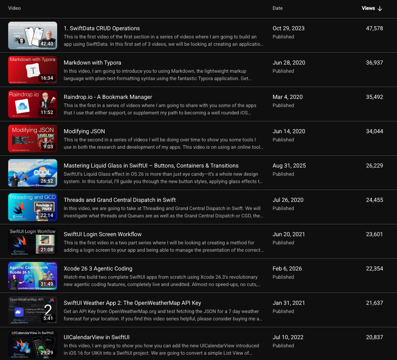This screenshot has width=397, height=360.
Task: Select the date 'Mar 4, 2020'
Action: coord(288,97)
